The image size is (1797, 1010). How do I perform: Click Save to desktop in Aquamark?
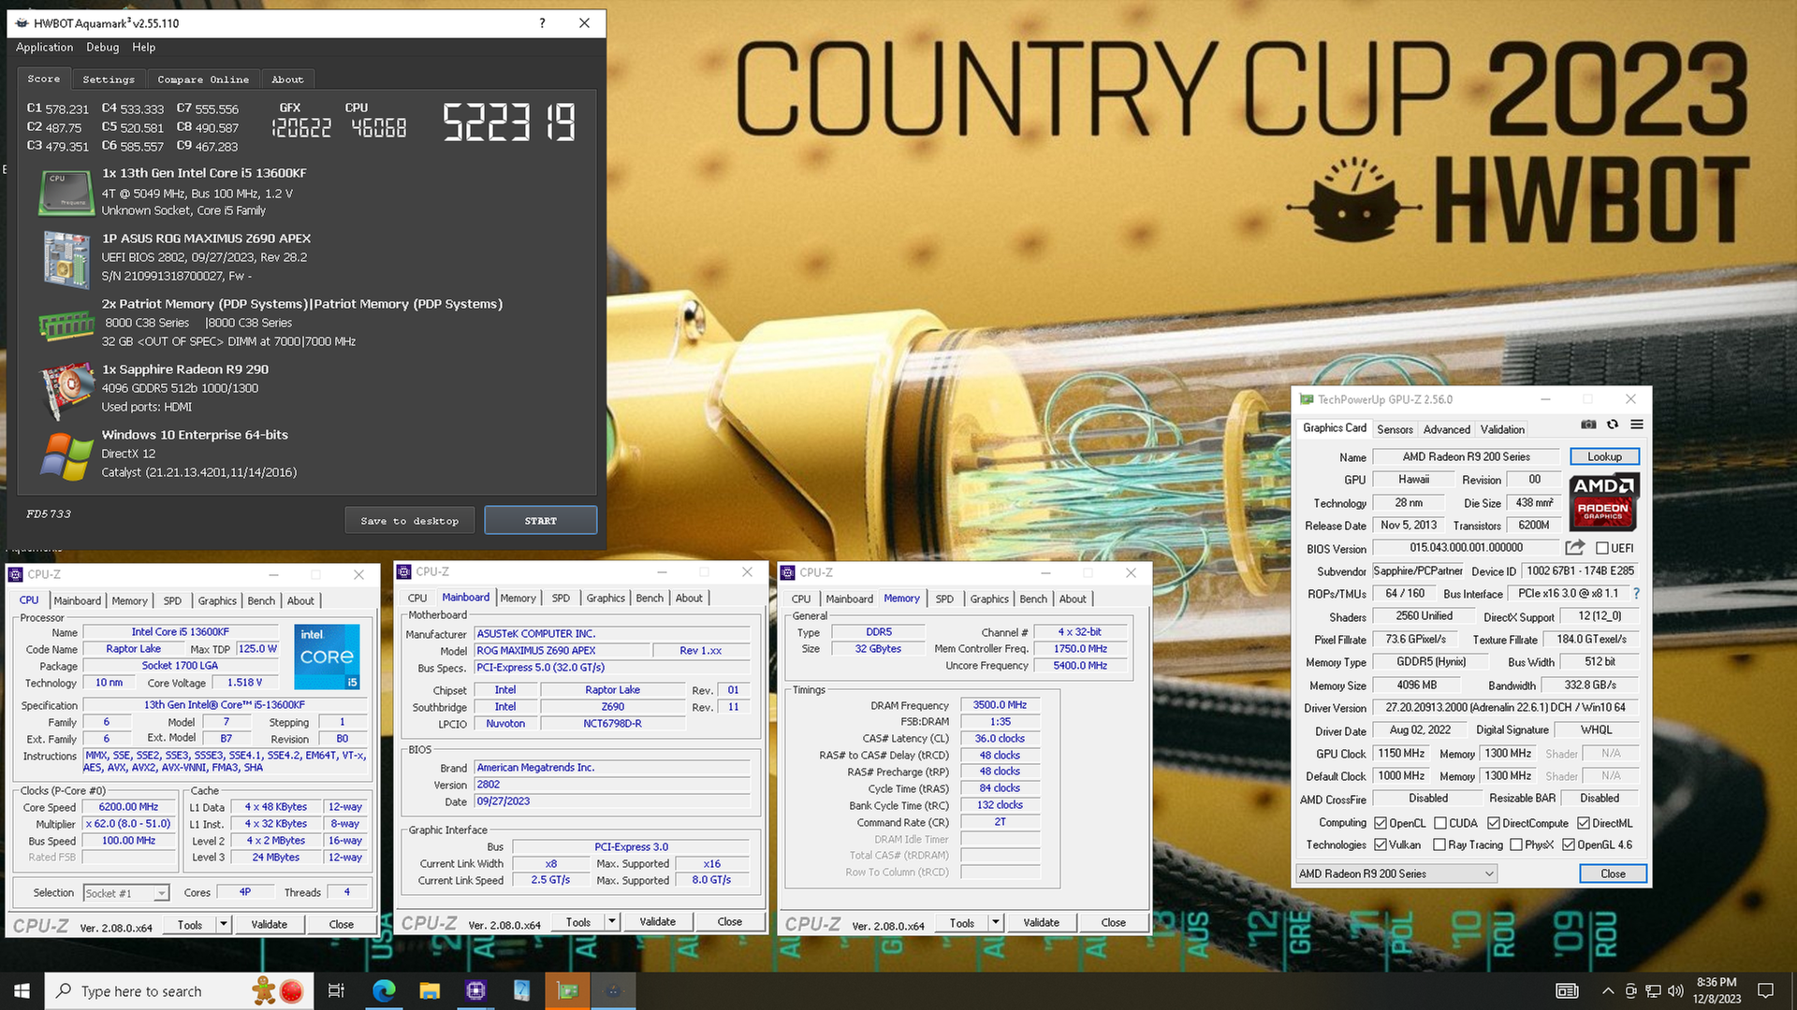(x=410, y=521)
